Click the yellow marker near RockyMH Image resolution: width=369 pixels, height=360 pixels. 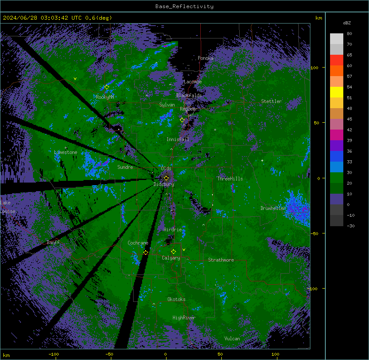(x=107, y=87)
